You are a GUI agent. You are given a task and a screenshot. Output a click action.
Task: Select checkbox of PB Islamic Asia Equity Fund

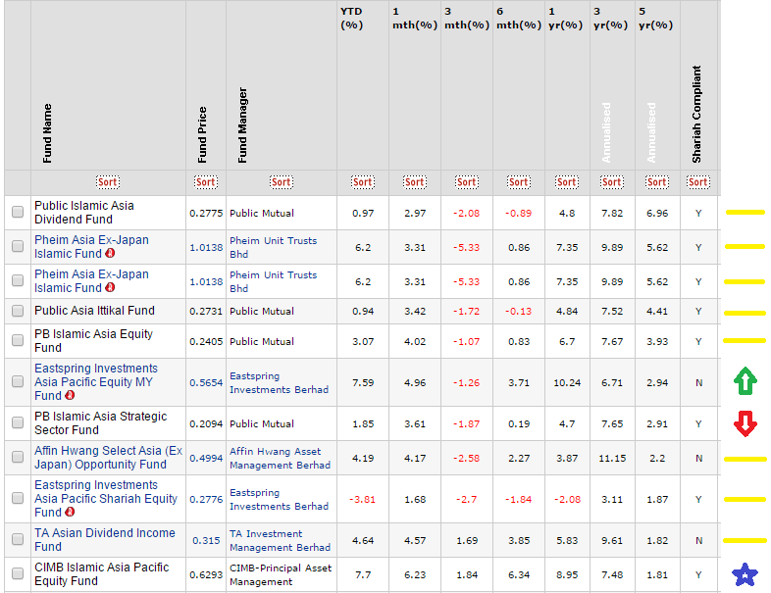coord(18,340)
